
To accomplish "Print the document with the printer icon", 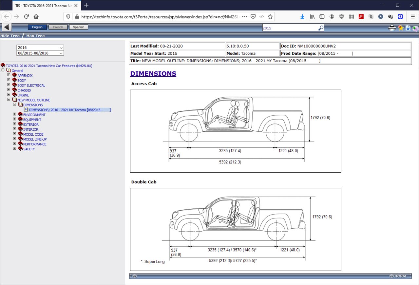I will (392, 28).
